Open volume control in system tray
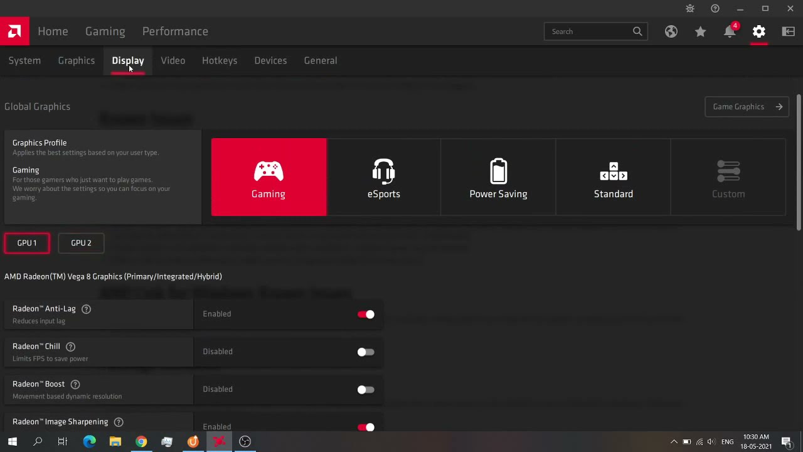This screenshot has width=803, height=452. 711,442
